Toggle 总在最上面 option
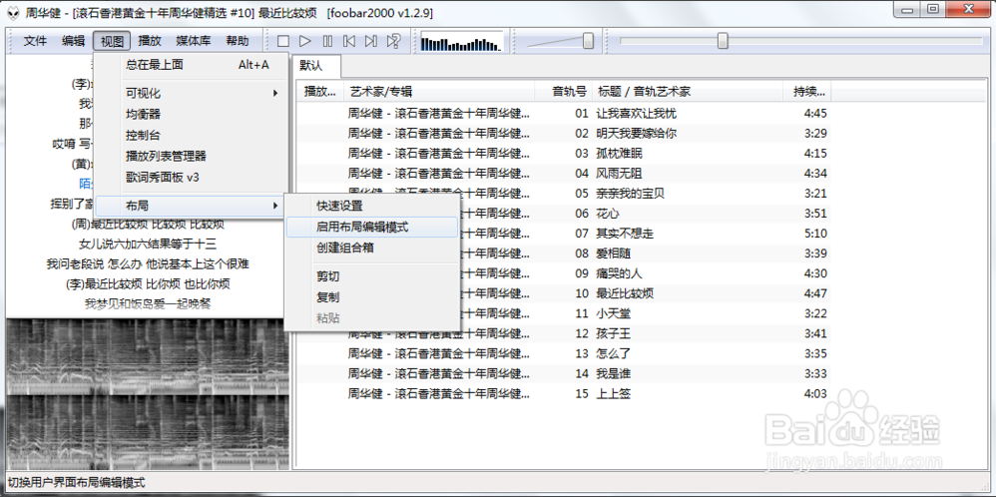This screenshot has height=497, width=996. (x=191, y=65)
